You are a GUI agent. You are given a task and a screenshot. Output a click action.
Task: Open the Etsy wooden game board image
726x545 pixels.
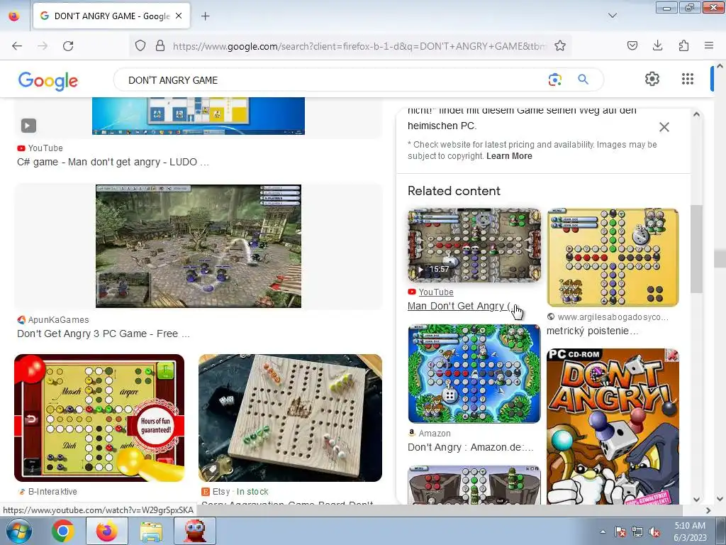pyautogui.click(x=290, y=418)
